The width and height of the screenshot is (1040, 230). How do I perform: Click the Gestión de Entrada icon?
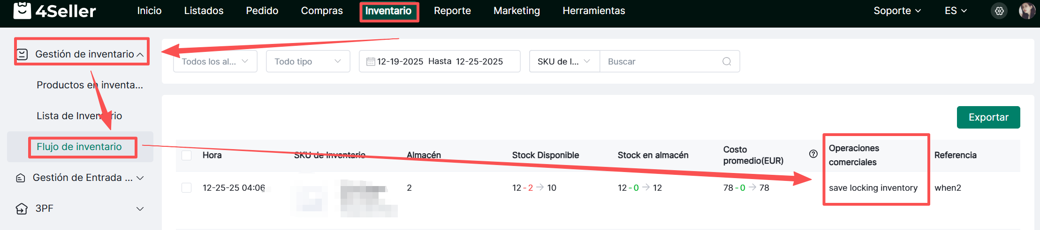click(x=21, y=178)
